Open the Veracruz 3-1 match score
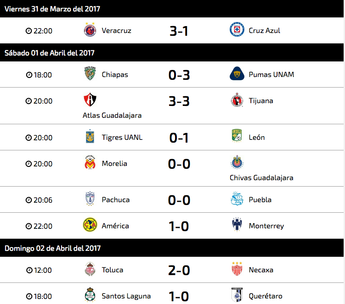Viewport: 345px width, 304px height. (x=179, y=31)
